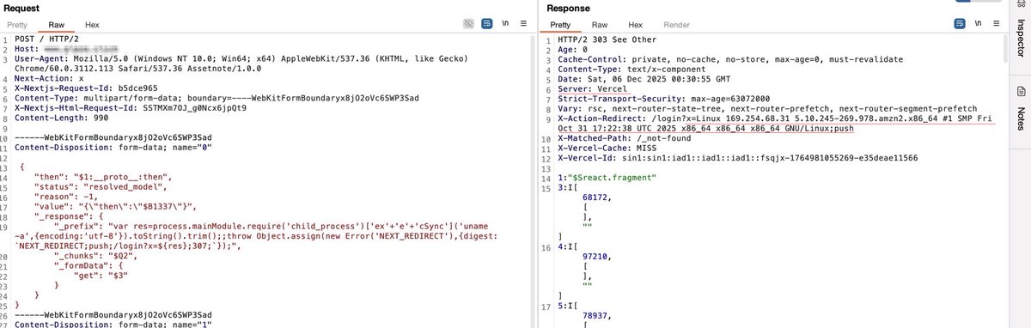Switch Response view to Pretty tab

559,25
